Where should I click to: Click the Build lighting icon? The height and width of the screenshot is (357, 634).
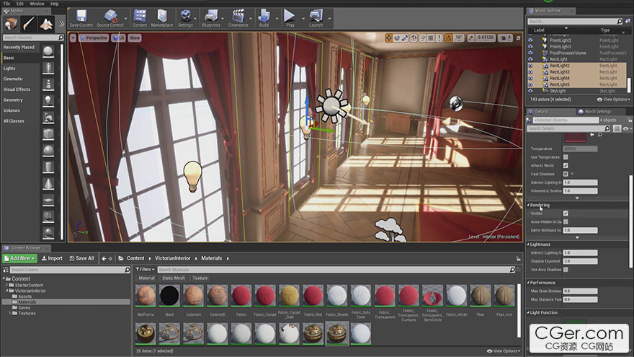point(264,17)
